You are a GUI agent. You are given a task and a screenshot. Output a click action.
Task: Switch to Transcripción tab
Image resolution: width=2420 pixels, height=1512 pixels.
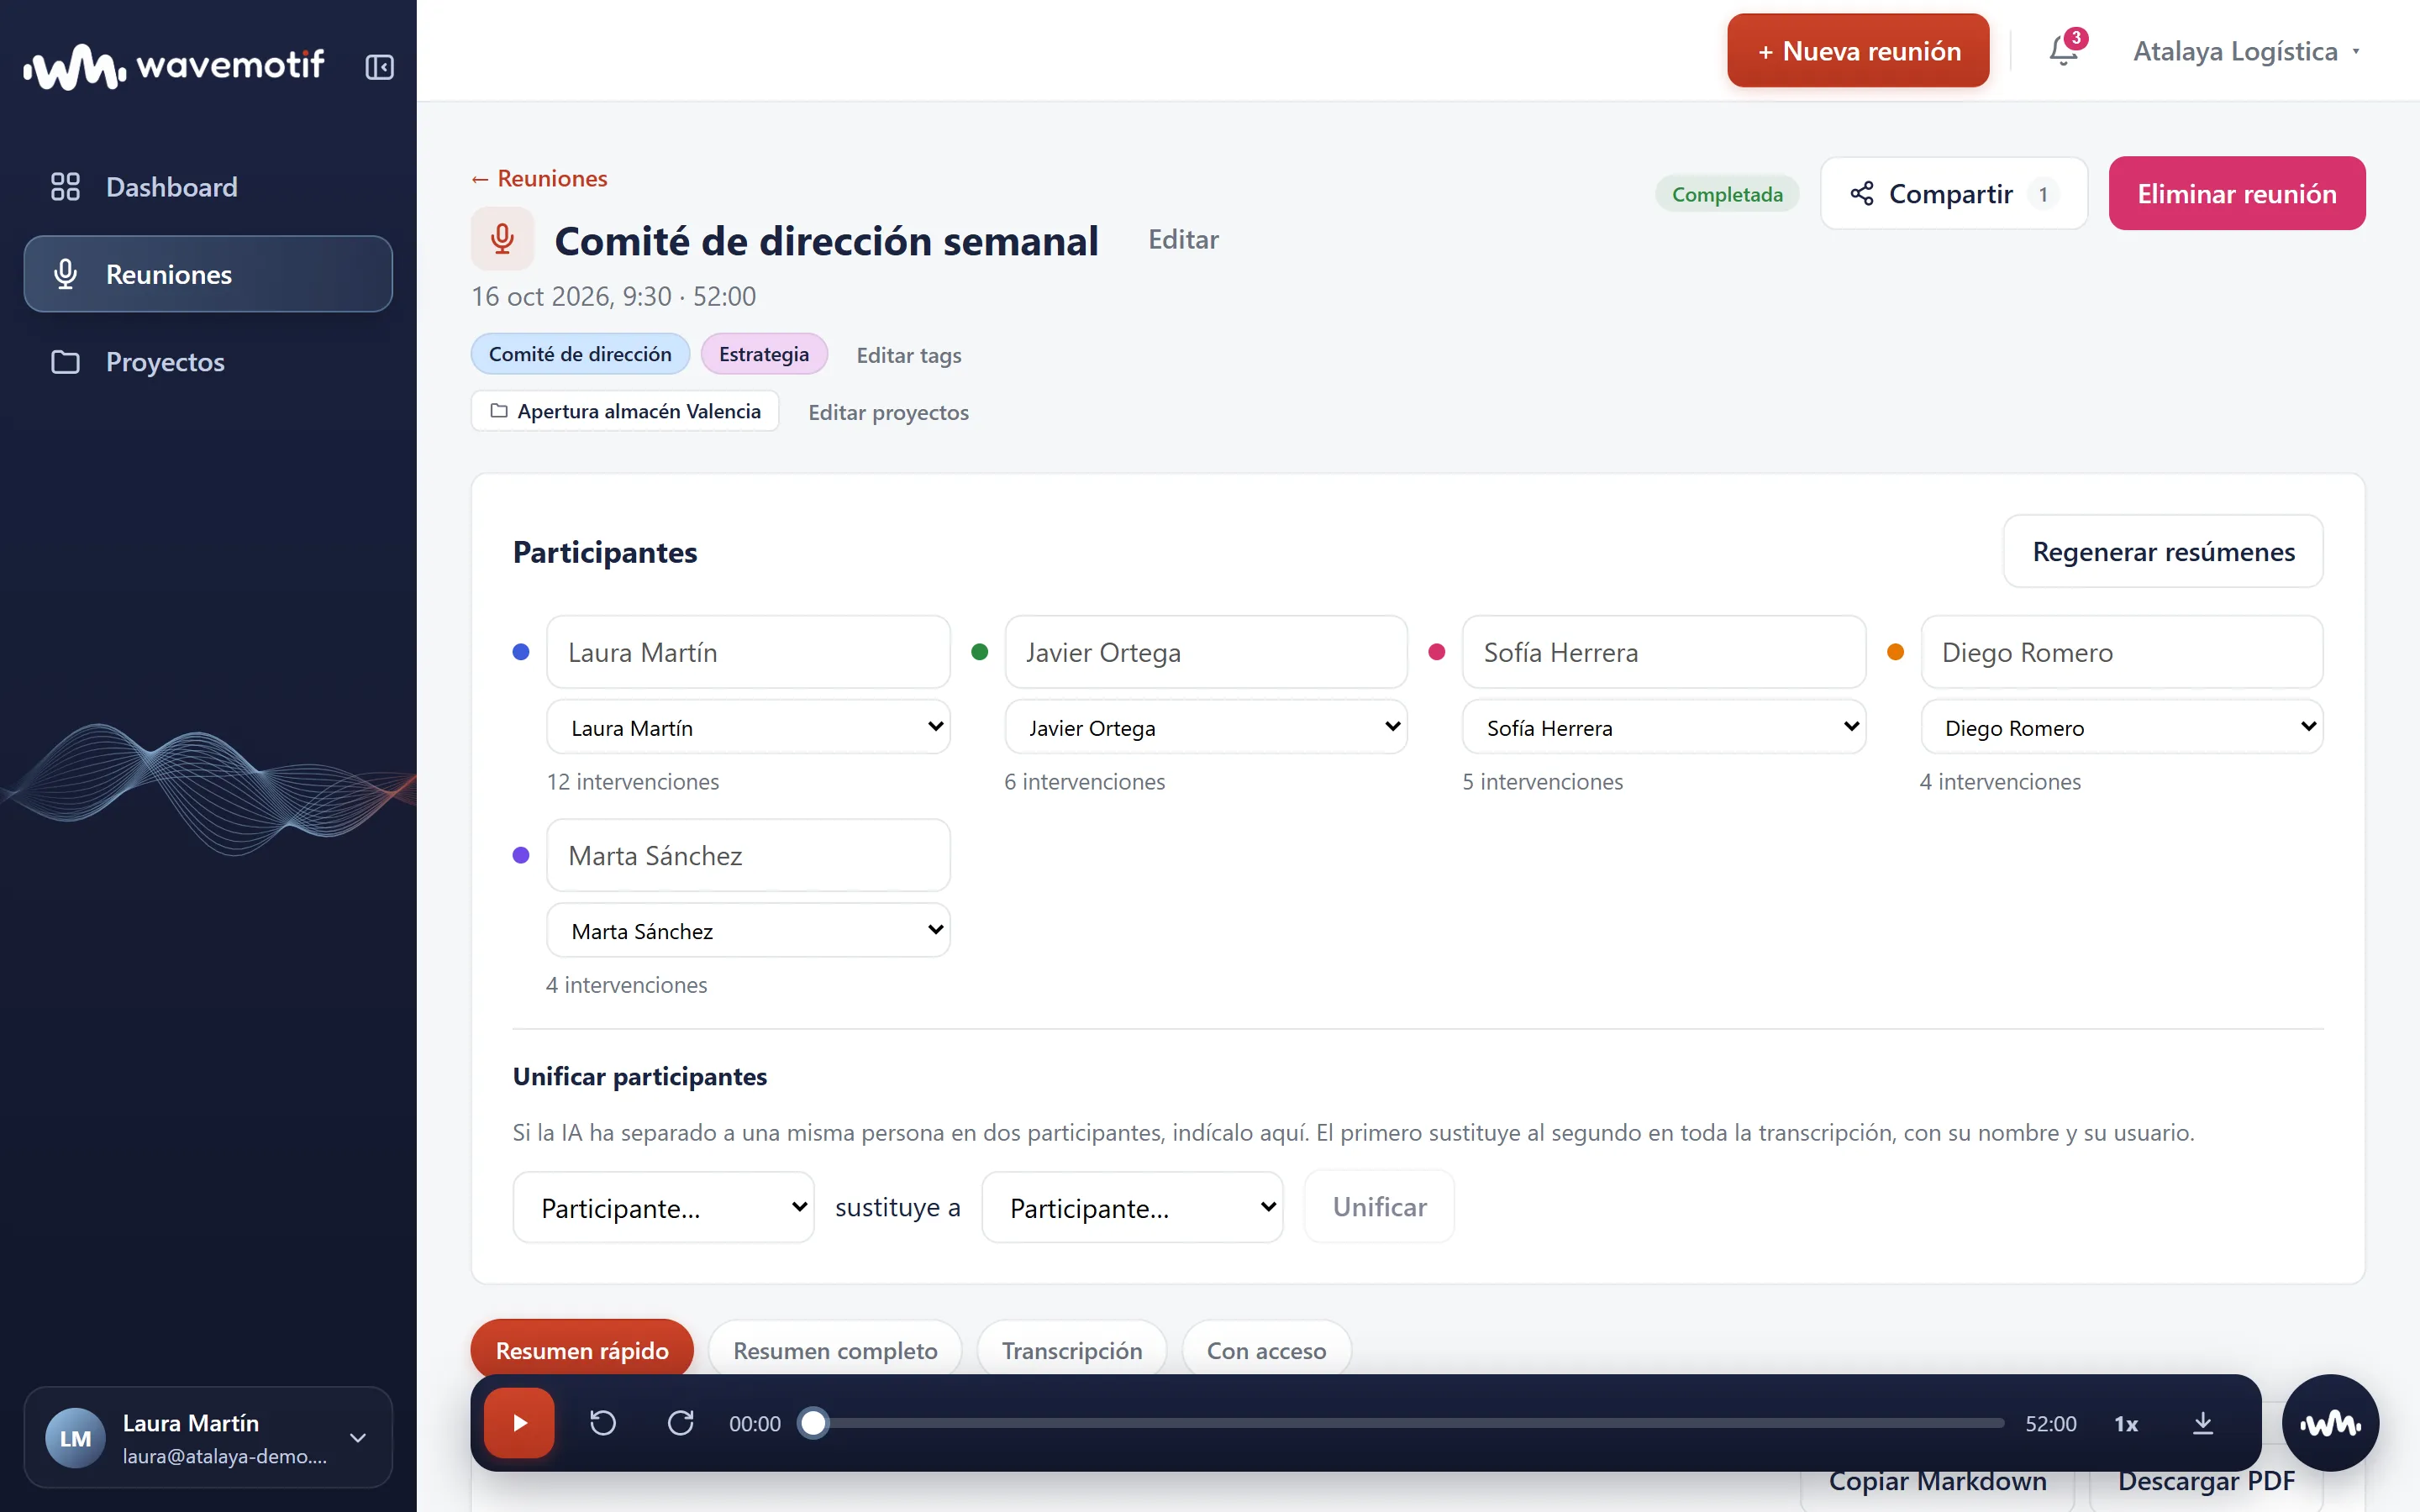pos(1072,1350)
